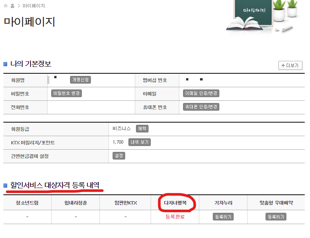Click the 할인서비스 대상자격 등록 내역 heading
Screen dimensions: 310x238
tap(55, 185)
